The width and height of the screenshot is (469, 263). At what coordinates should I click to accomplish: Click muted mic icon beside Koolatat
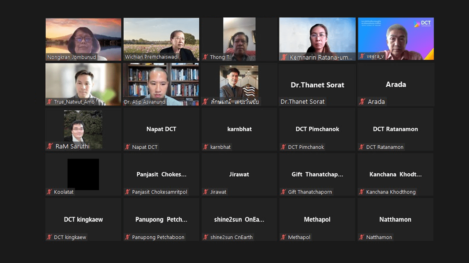click(49, 192)
